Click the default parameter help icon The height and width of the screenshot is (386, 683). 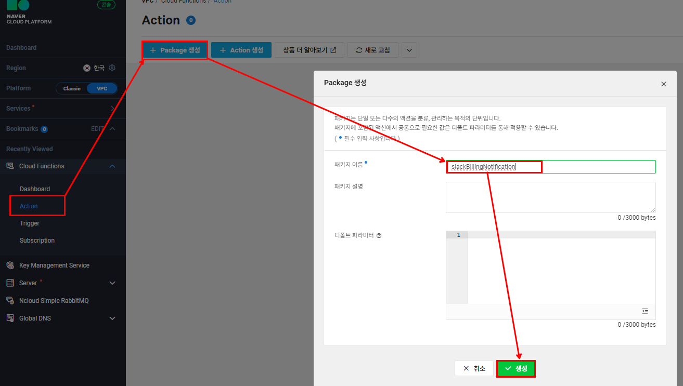(379, 235)
